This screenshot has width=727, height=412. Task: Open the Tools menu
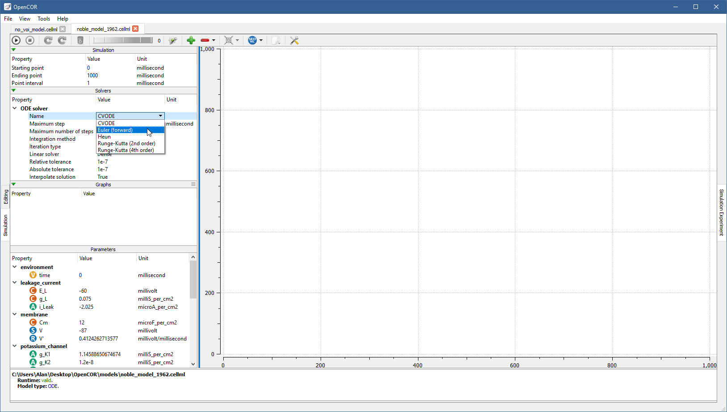(x=44, y=19)
